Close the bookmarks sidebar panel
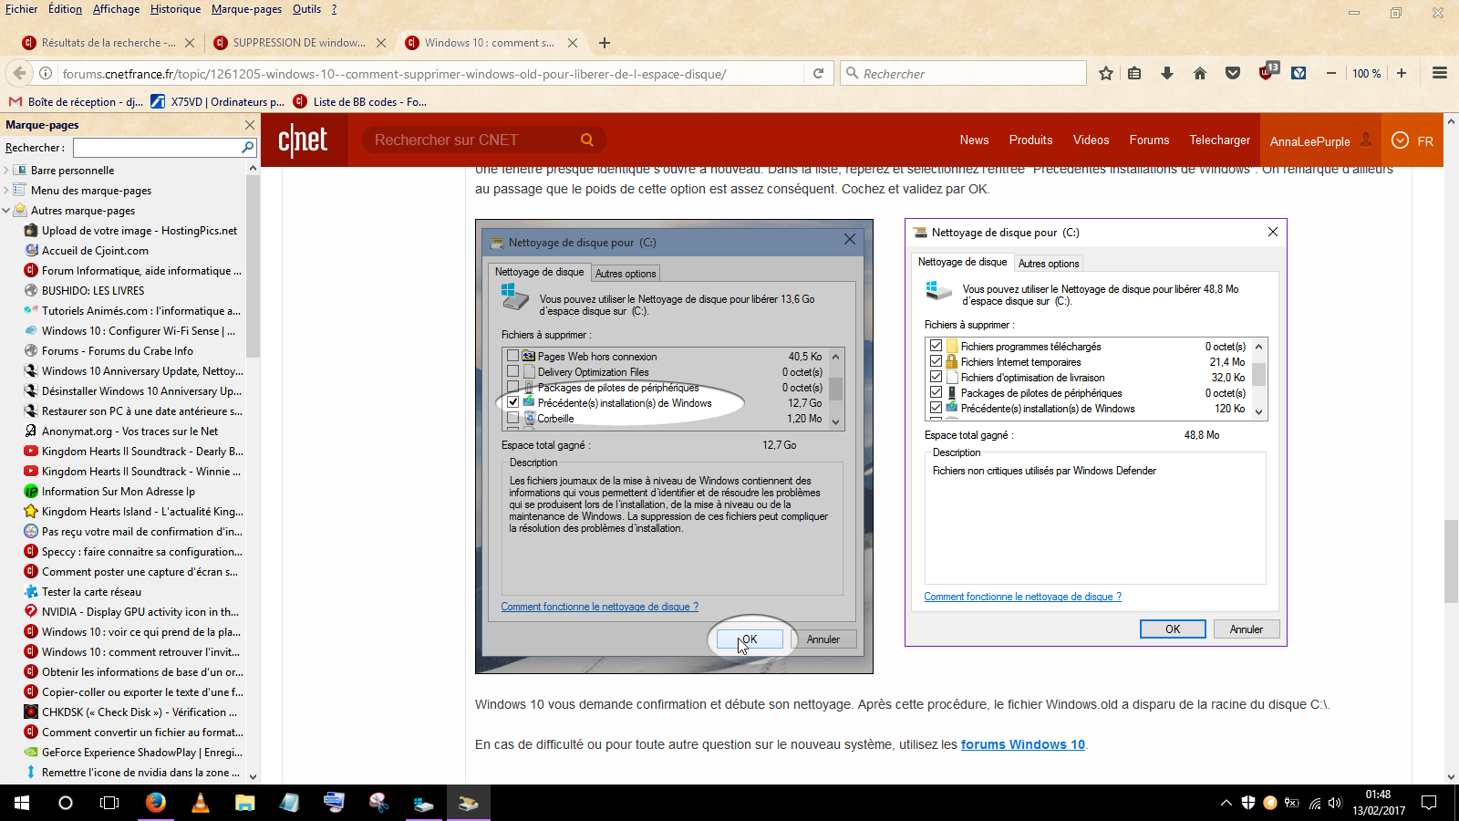The image size is (1459, 821). (x=250, y=124)
